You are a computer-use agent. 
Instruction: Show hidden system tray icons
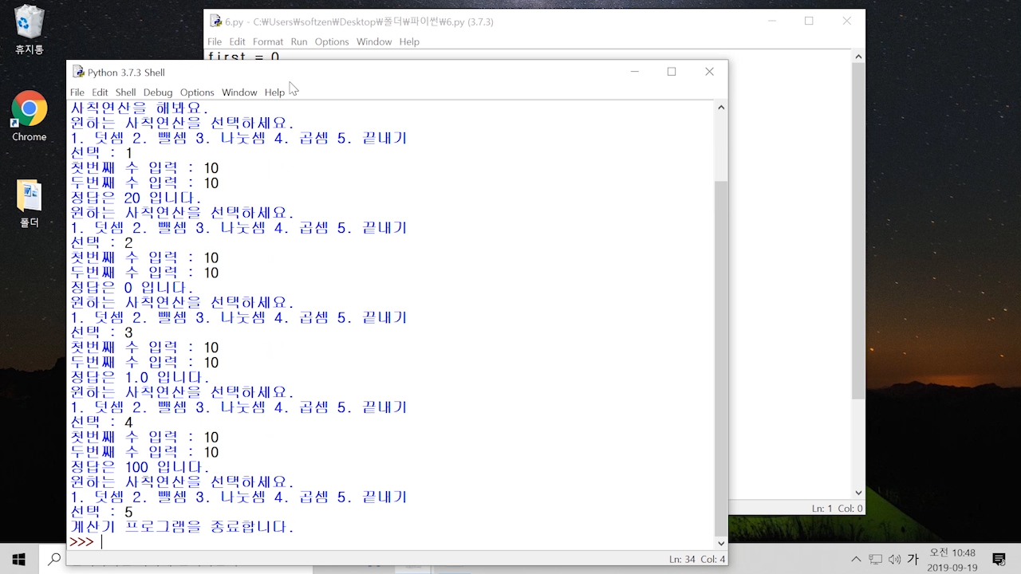[x=856, y=560]
